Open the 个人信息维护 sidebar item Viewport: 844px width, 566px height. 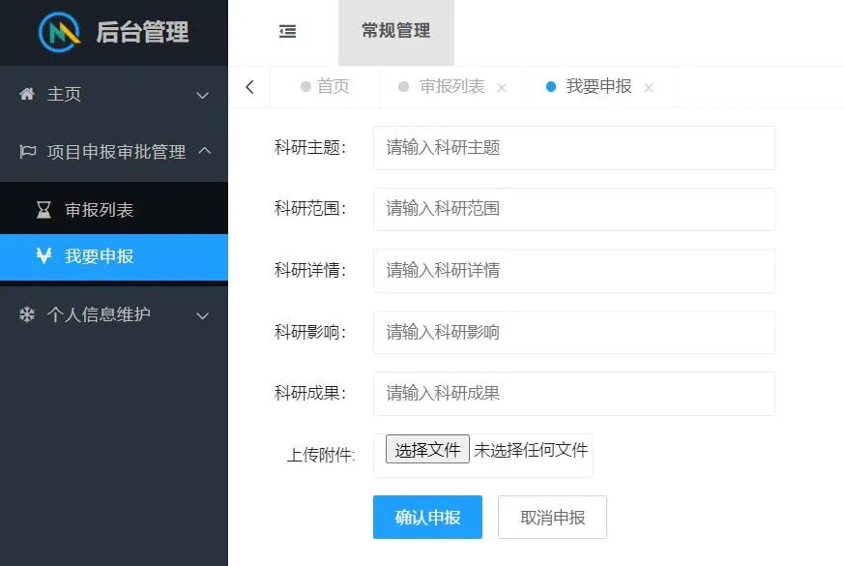pyautogui.click(x=114, y=315)
